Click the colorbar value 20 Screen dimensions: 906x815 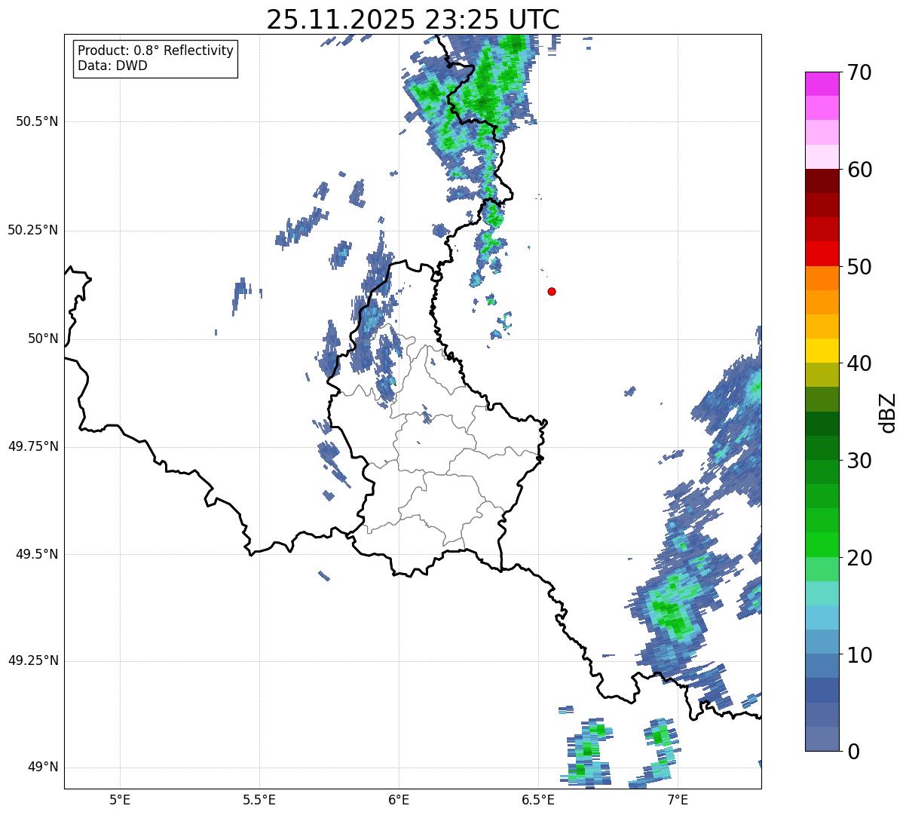pos(859,558)
